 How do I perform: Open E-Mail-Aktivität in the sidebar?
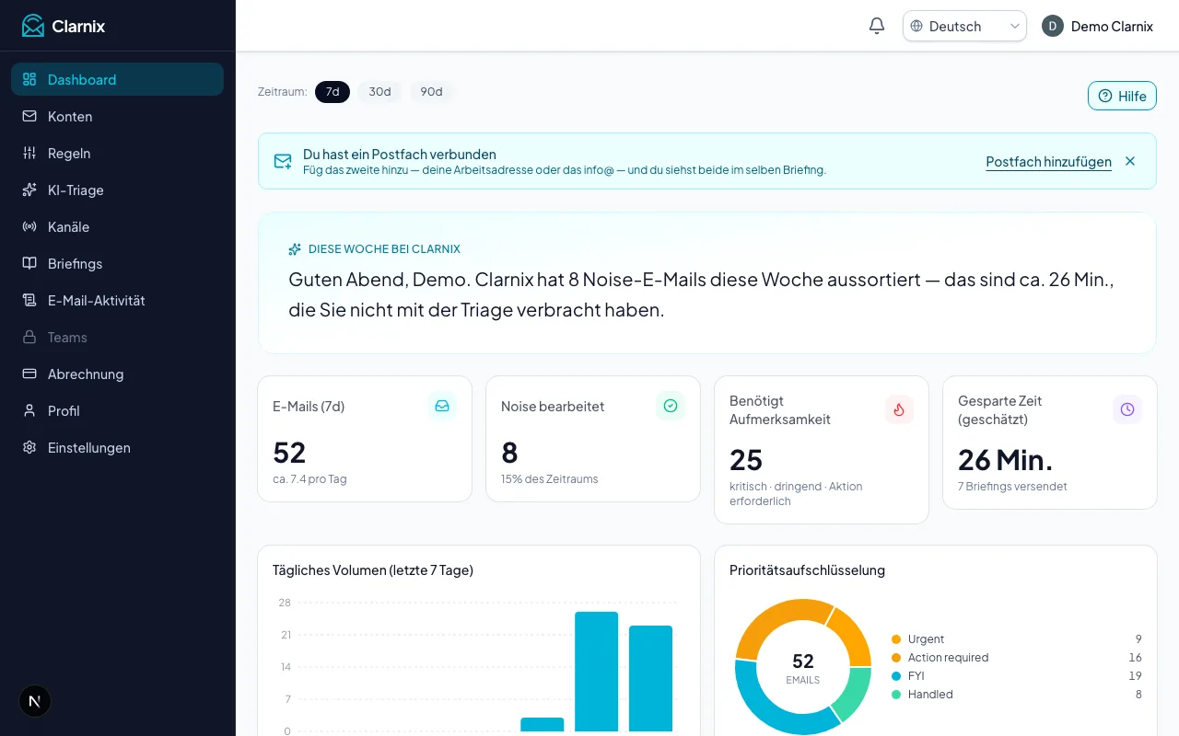point(117,300)
